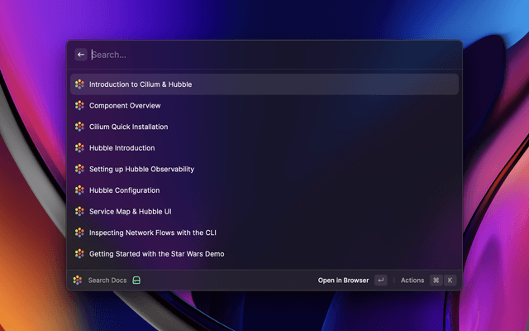The width and height of the screenshot is (529, 331).
Task: Select Introduction to Cilium & Hubble entry
Action: pos(141,84)
